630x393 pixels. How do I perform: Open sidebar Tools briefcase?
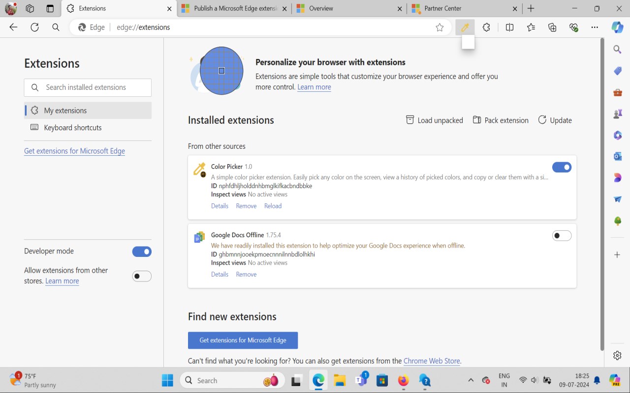tap(617, 92)
